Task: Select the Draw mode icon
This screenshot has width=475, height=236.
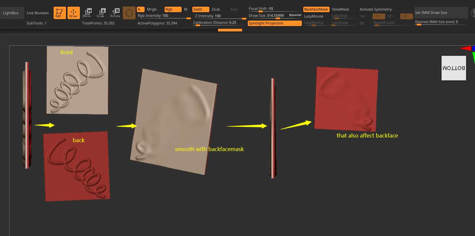Action: coord(73,13)
